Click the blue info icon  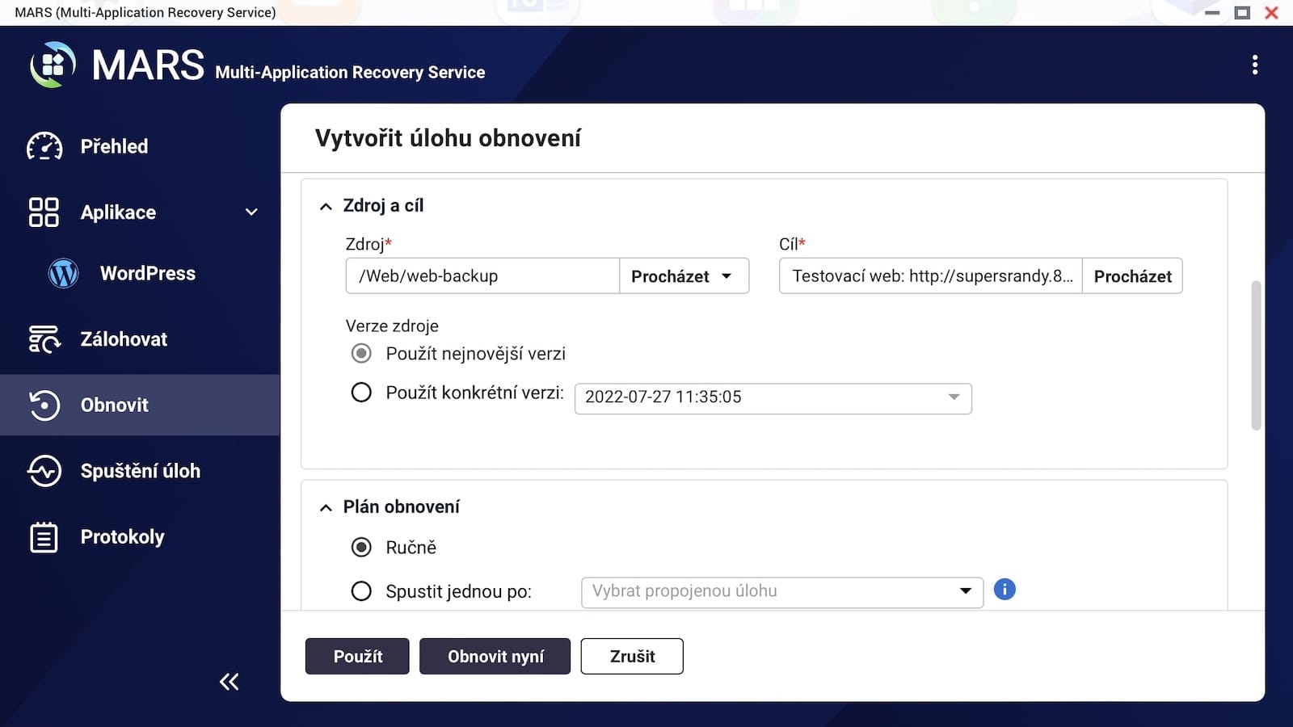pyautogui.click(x=1004, y=590)
